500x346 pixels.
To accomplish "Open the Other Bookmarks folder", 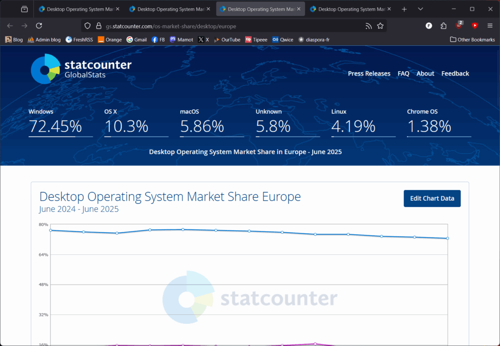I will tap(472, 39).
